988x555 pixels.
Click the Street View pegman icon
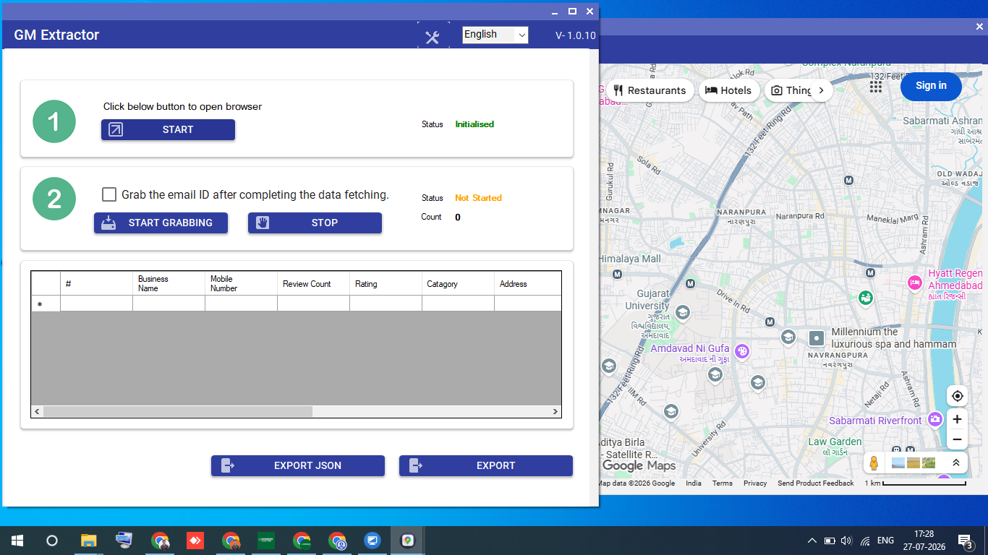[x=874, y=462]
